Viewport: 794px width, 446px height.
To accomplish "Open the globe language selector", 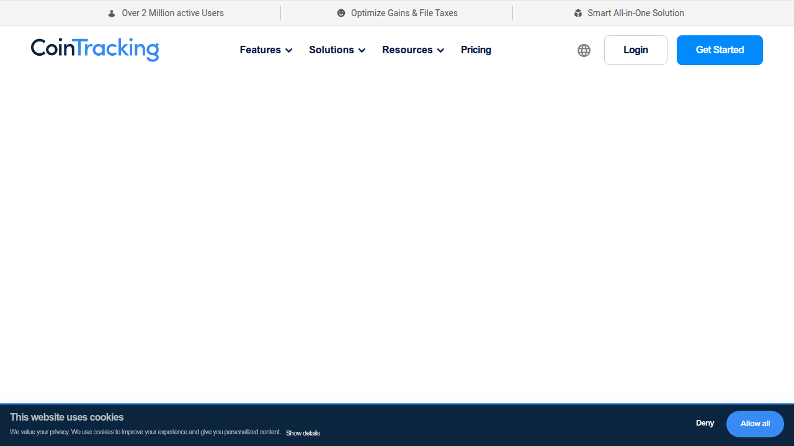I will [x=584, y=50].
